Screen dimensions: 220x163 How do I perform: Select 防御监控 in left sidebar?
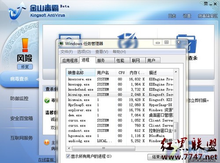pos(19,98)
